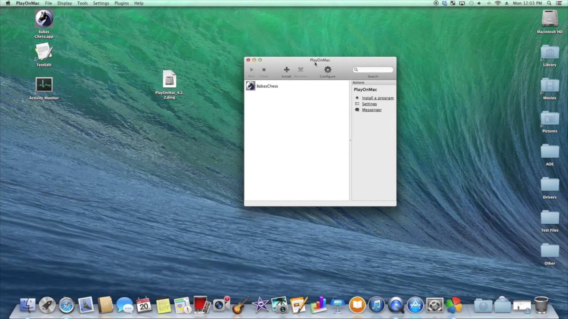The image size is (568, 319).
Task: Select the Library folder on desktop
Action: point(550,52)
